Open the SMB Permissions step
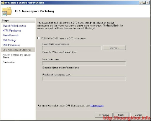 click(x=11, y=45)
